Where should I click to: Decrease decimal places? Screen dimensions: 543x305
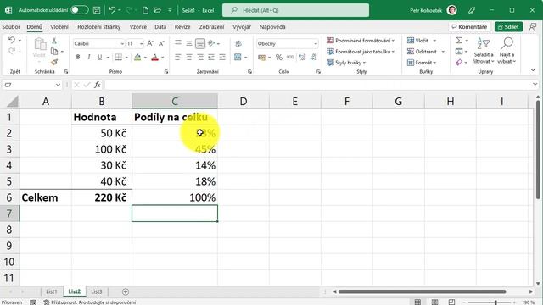(x=313, y=57)
